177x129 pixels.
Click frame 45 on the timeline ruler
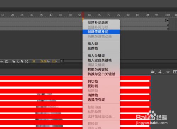point(61,15)
